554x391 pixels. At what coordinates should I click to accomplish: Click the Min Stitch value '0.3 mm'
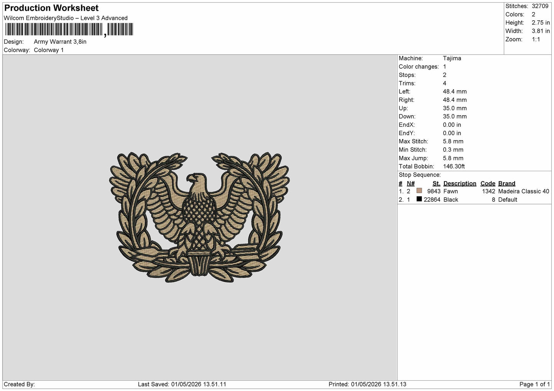point(453,150)
